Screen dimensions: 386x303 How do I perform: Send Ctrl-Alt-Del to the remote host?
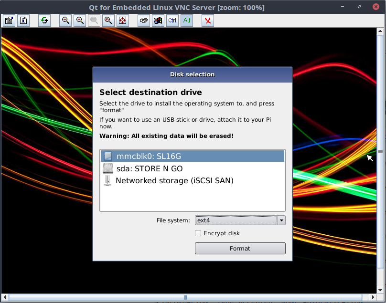[x=144, y=21]
